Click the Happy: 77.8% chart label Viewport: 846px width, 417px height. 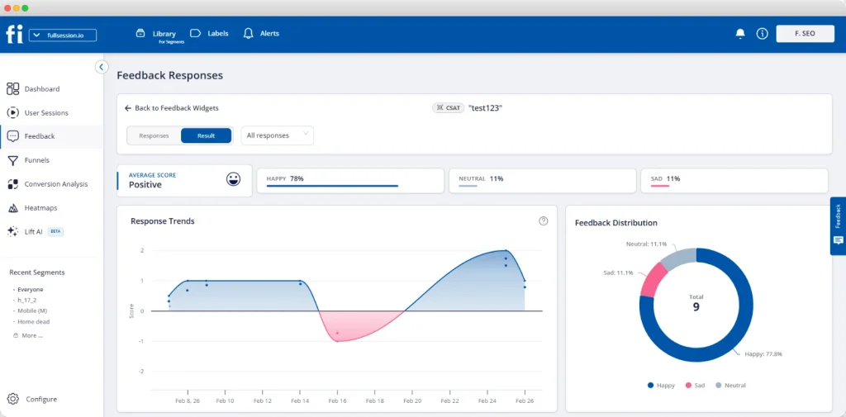(763, 354)
